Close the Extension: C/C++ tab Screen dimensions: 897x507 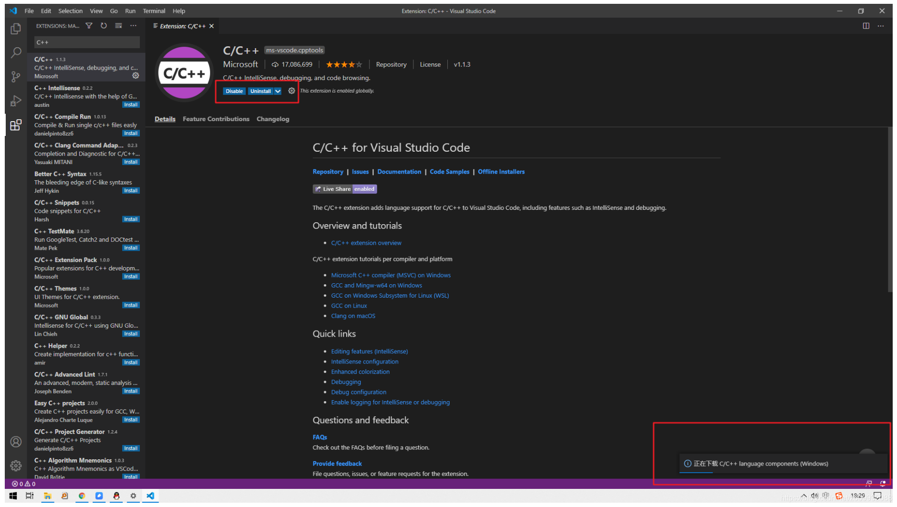coord(211,26)
